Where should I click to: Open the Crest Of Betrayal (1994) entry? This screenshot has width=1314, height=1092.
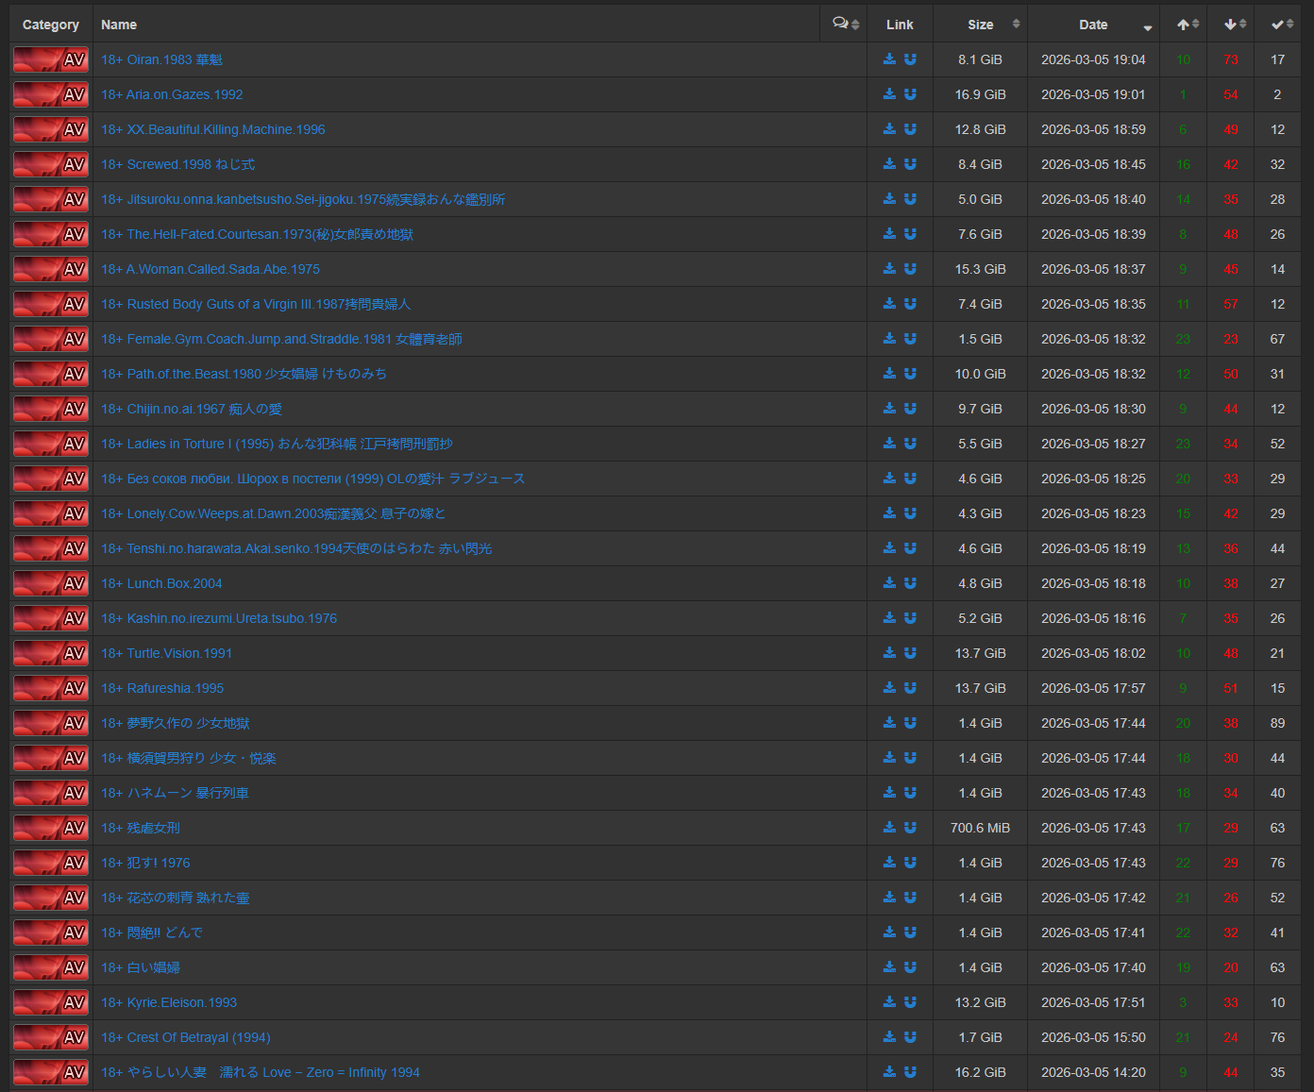[186, 1037]
